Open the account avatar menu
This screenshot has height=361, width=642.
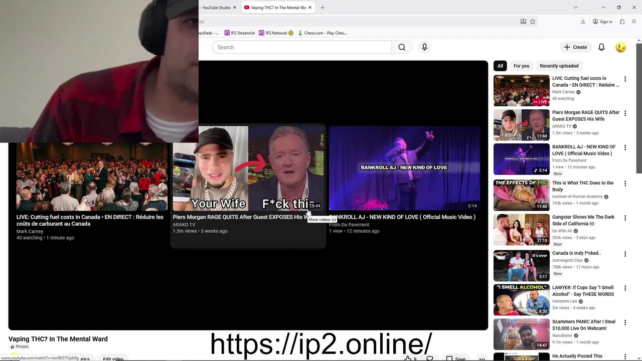[621, 47]
